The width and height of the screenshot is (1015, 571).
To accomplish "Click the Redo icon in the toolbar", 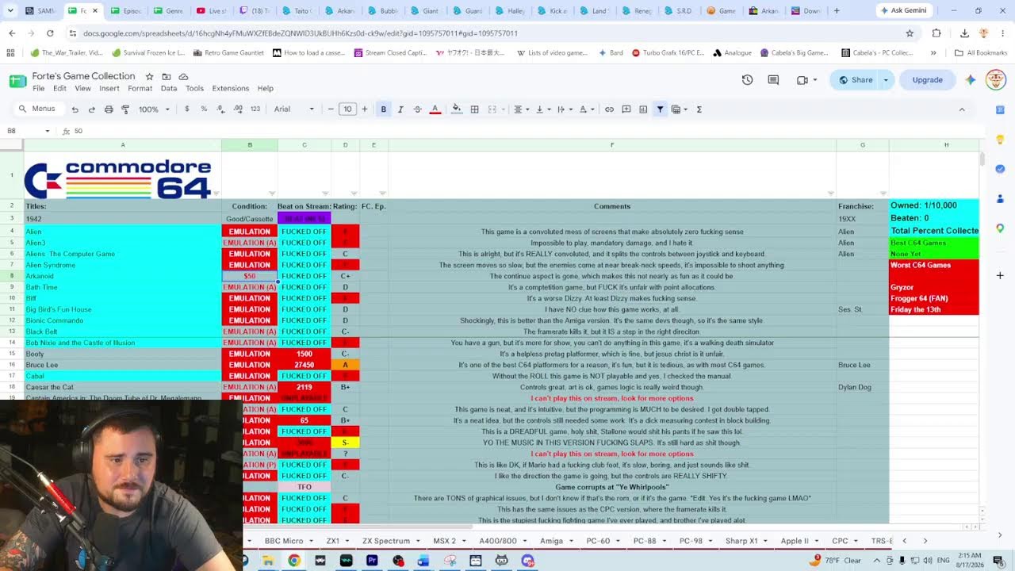I will [x=91, y=109].
